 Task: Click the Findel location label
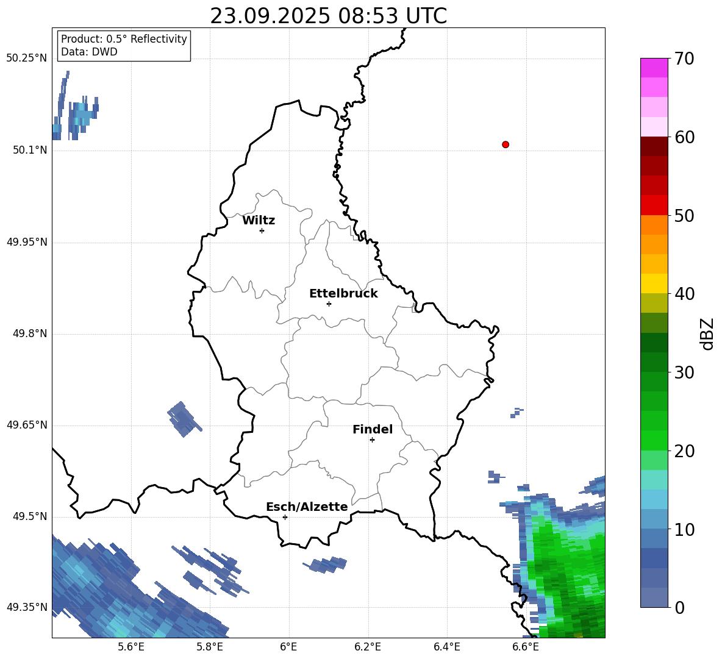coord(373,429)
